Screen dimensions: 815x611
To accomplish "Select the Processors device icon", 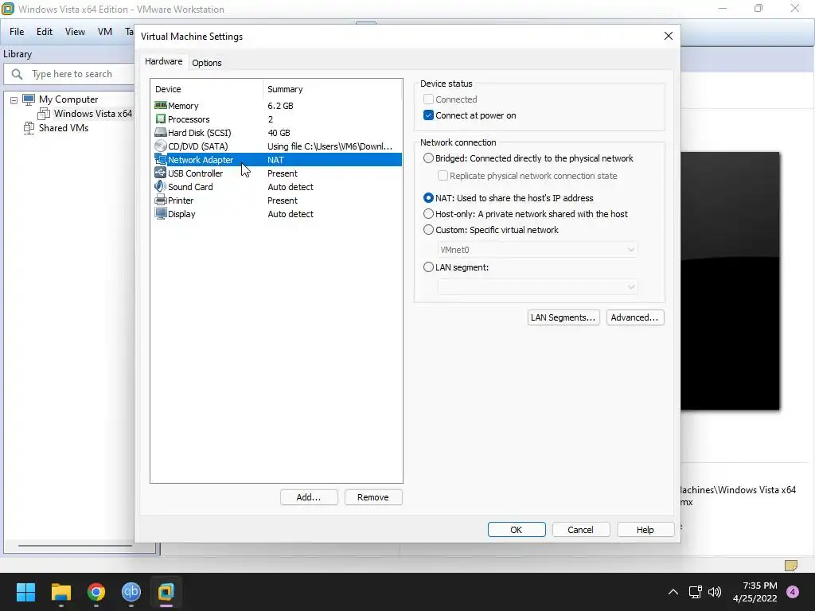I will (x=161, y=119).
